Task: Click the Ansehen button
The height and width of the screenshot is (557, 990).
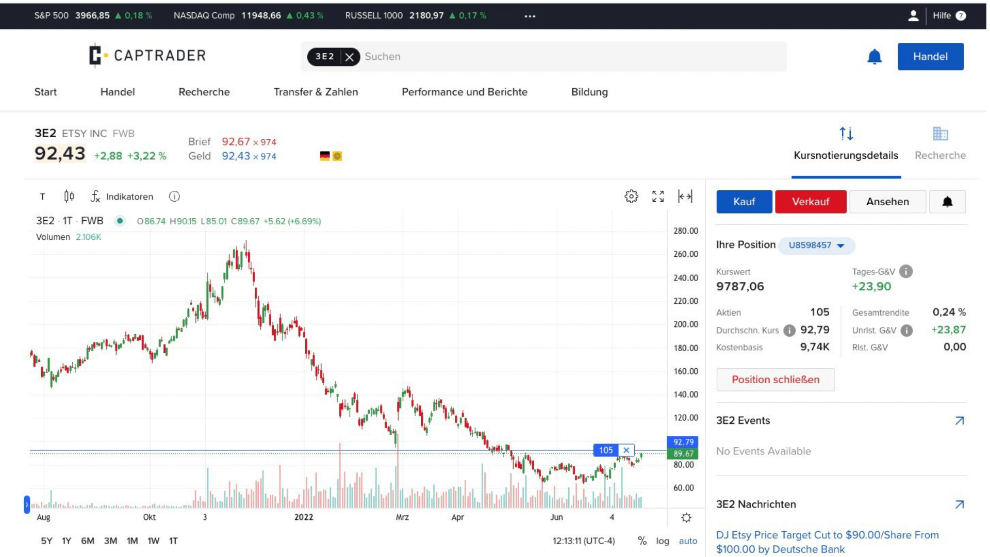Action: (887, 202)
